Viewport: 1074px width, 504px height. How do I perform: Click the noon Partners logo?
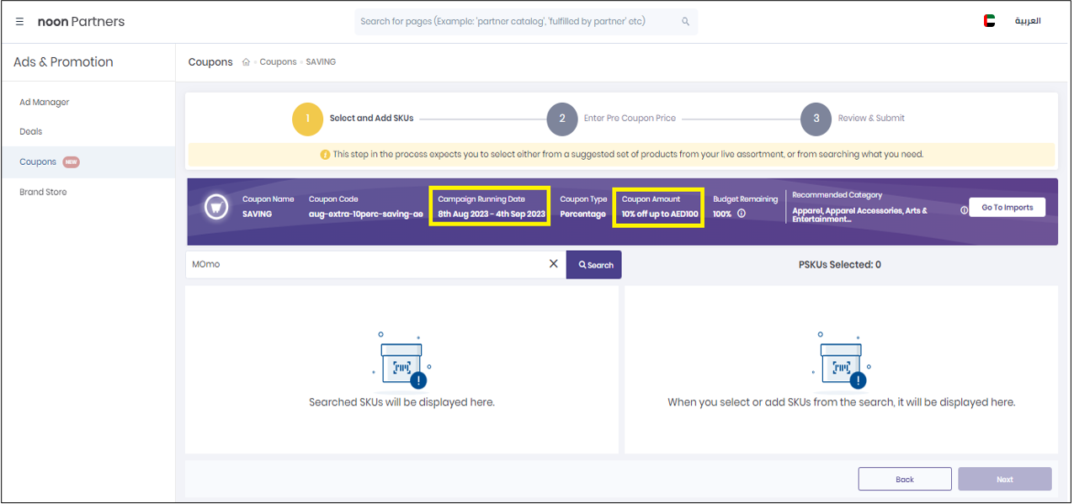(81, 22)
